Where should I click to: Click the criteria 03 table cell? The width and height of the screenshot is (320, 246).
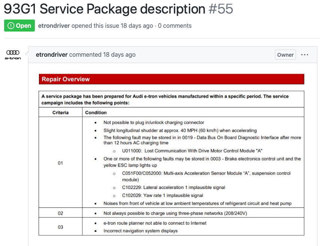[60, 227]
